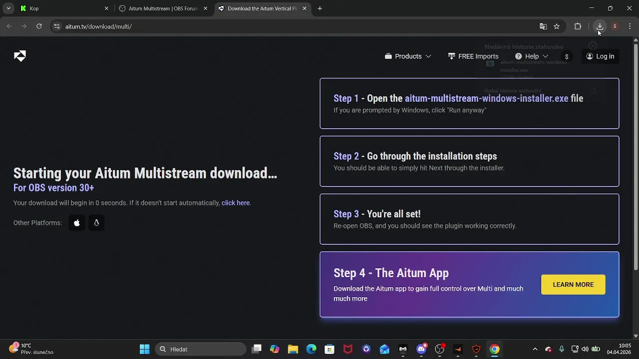This screenshot has width=639, height=359.
Task: Click the LEARN MORE button
Action: [x=573, y=285]
